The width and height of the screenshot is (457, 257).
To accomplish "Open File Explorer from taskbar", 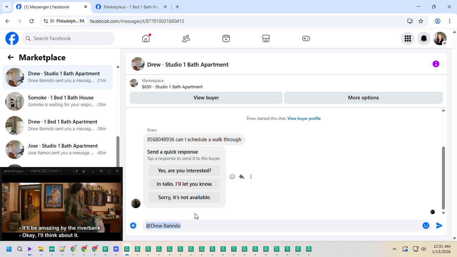I will point(41,249).
